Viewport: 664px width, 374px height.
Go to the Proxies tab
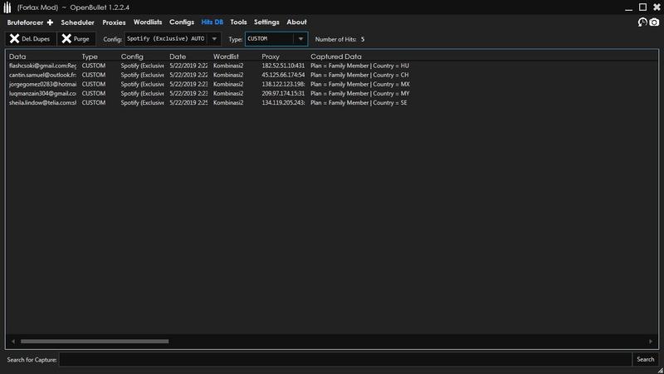(x=114, y=22)
